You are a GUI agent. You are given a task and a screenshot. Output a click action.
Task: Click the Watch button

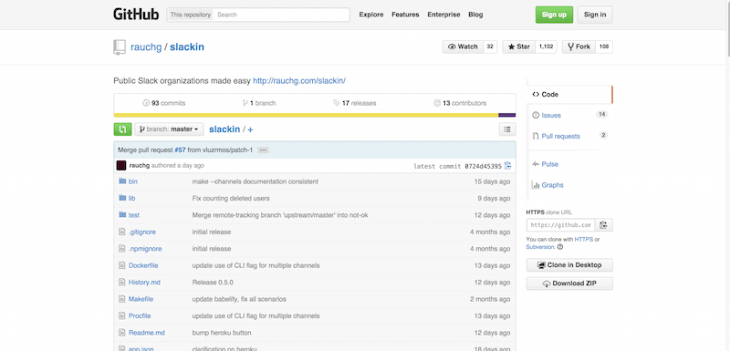(x=463, y=46)
